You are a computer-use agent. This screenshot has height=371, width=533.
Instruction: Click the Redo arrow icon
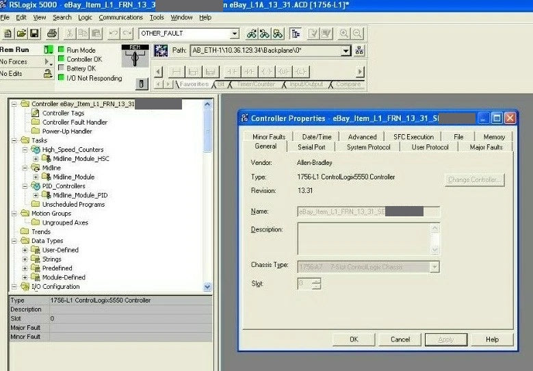(127, 34)
